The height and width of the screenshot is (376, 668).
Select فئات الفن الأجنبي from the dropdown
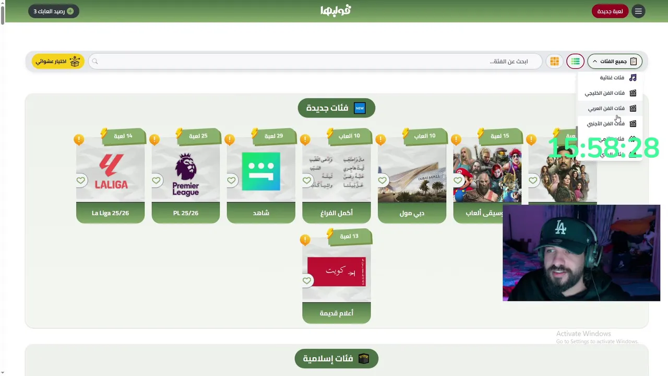click(x=611, y=124)
